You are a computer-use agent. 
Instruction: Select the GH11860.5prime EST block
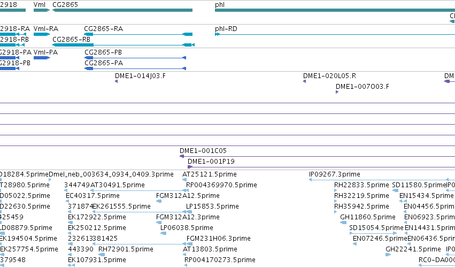pos(343,223)
